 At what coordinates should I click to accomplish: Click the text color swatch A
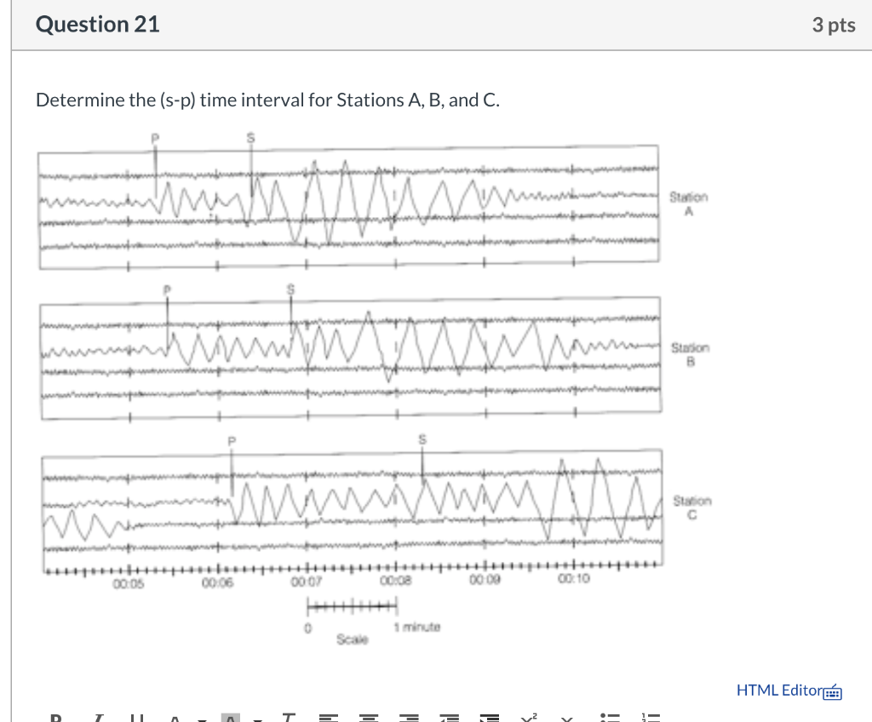[x=175, y=719]
